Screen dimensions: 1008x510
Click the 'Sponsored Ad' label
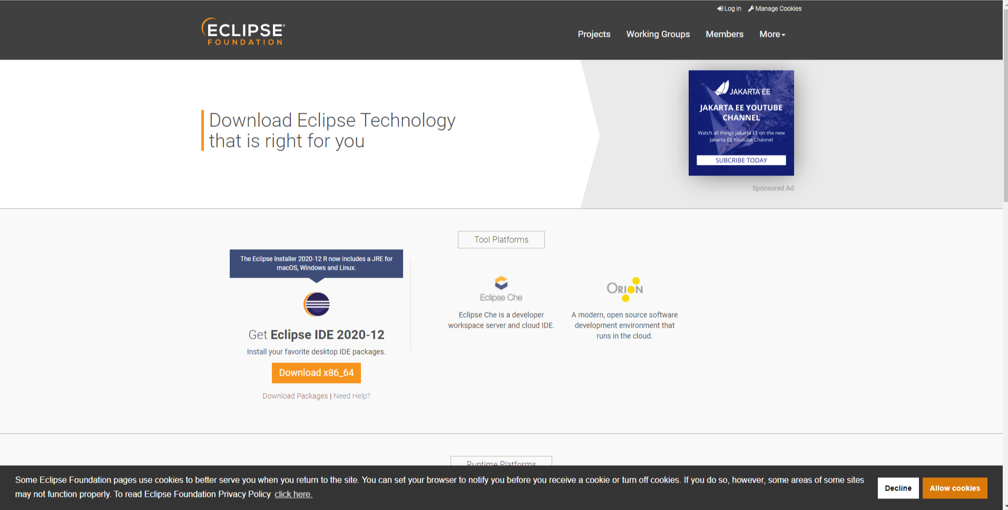773,188
